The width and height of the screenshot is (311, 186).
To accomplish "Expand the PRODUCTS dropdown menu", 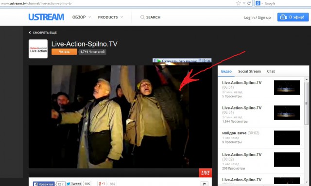I will point(110,17).
